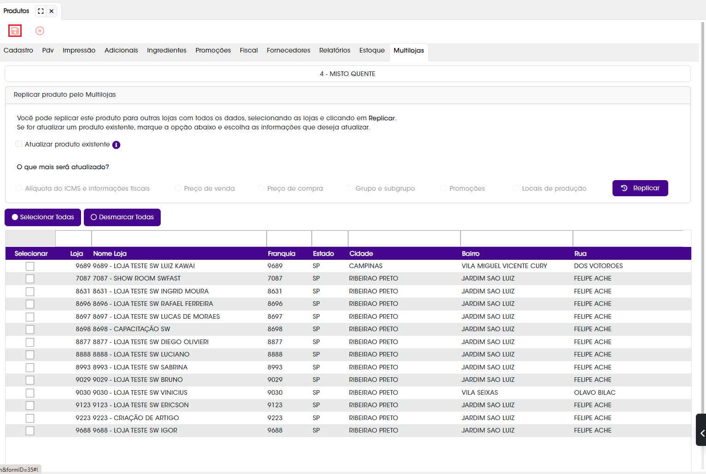Check the 9688 IGOR store row
Screen dimensions: 706x474
pos(30,431)
